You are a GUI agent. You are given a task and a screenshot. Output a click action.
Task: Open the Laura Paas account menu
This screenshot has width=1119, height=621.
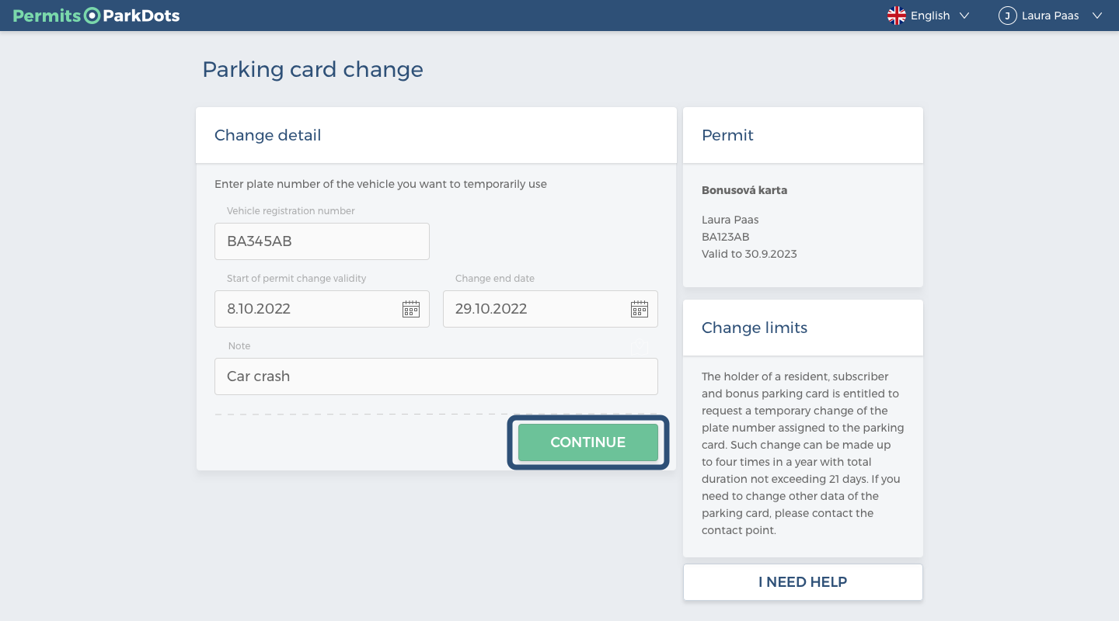click(x=1051, y=16)
